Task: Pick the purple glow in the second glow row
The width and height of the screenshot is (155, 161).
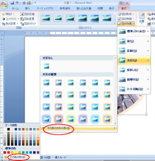Action: click(x=83, y=95)
